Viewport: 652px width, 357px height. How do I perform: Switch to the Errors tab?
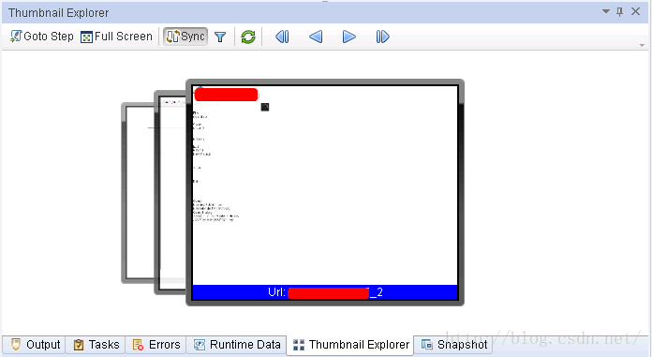click(156, 345)
